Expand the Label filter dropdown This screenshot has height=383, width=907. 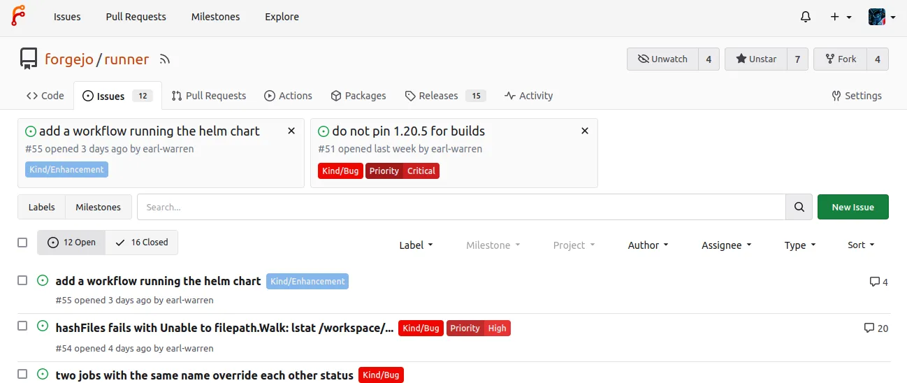(x=416, y=245)
